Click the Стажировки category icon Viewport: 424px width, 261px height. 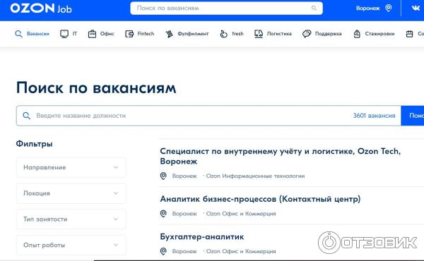click(x=357, y=34)
